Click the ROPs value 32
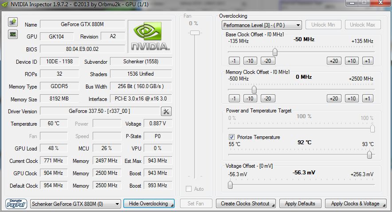Viewport: 392px width, 212px height. coord(59,74)
